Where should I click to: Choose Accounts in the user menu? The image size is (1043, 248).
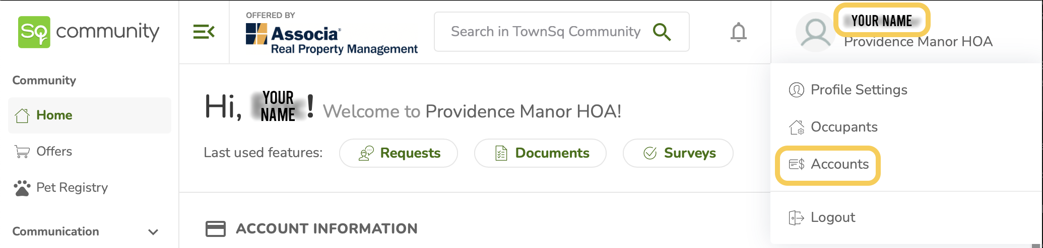(x=839, y=164)
